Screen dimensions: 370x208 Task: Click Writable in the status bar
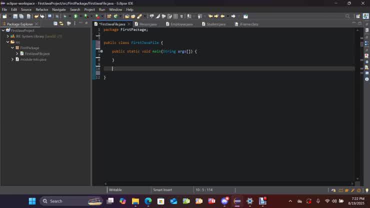click(x=115, y=190)
